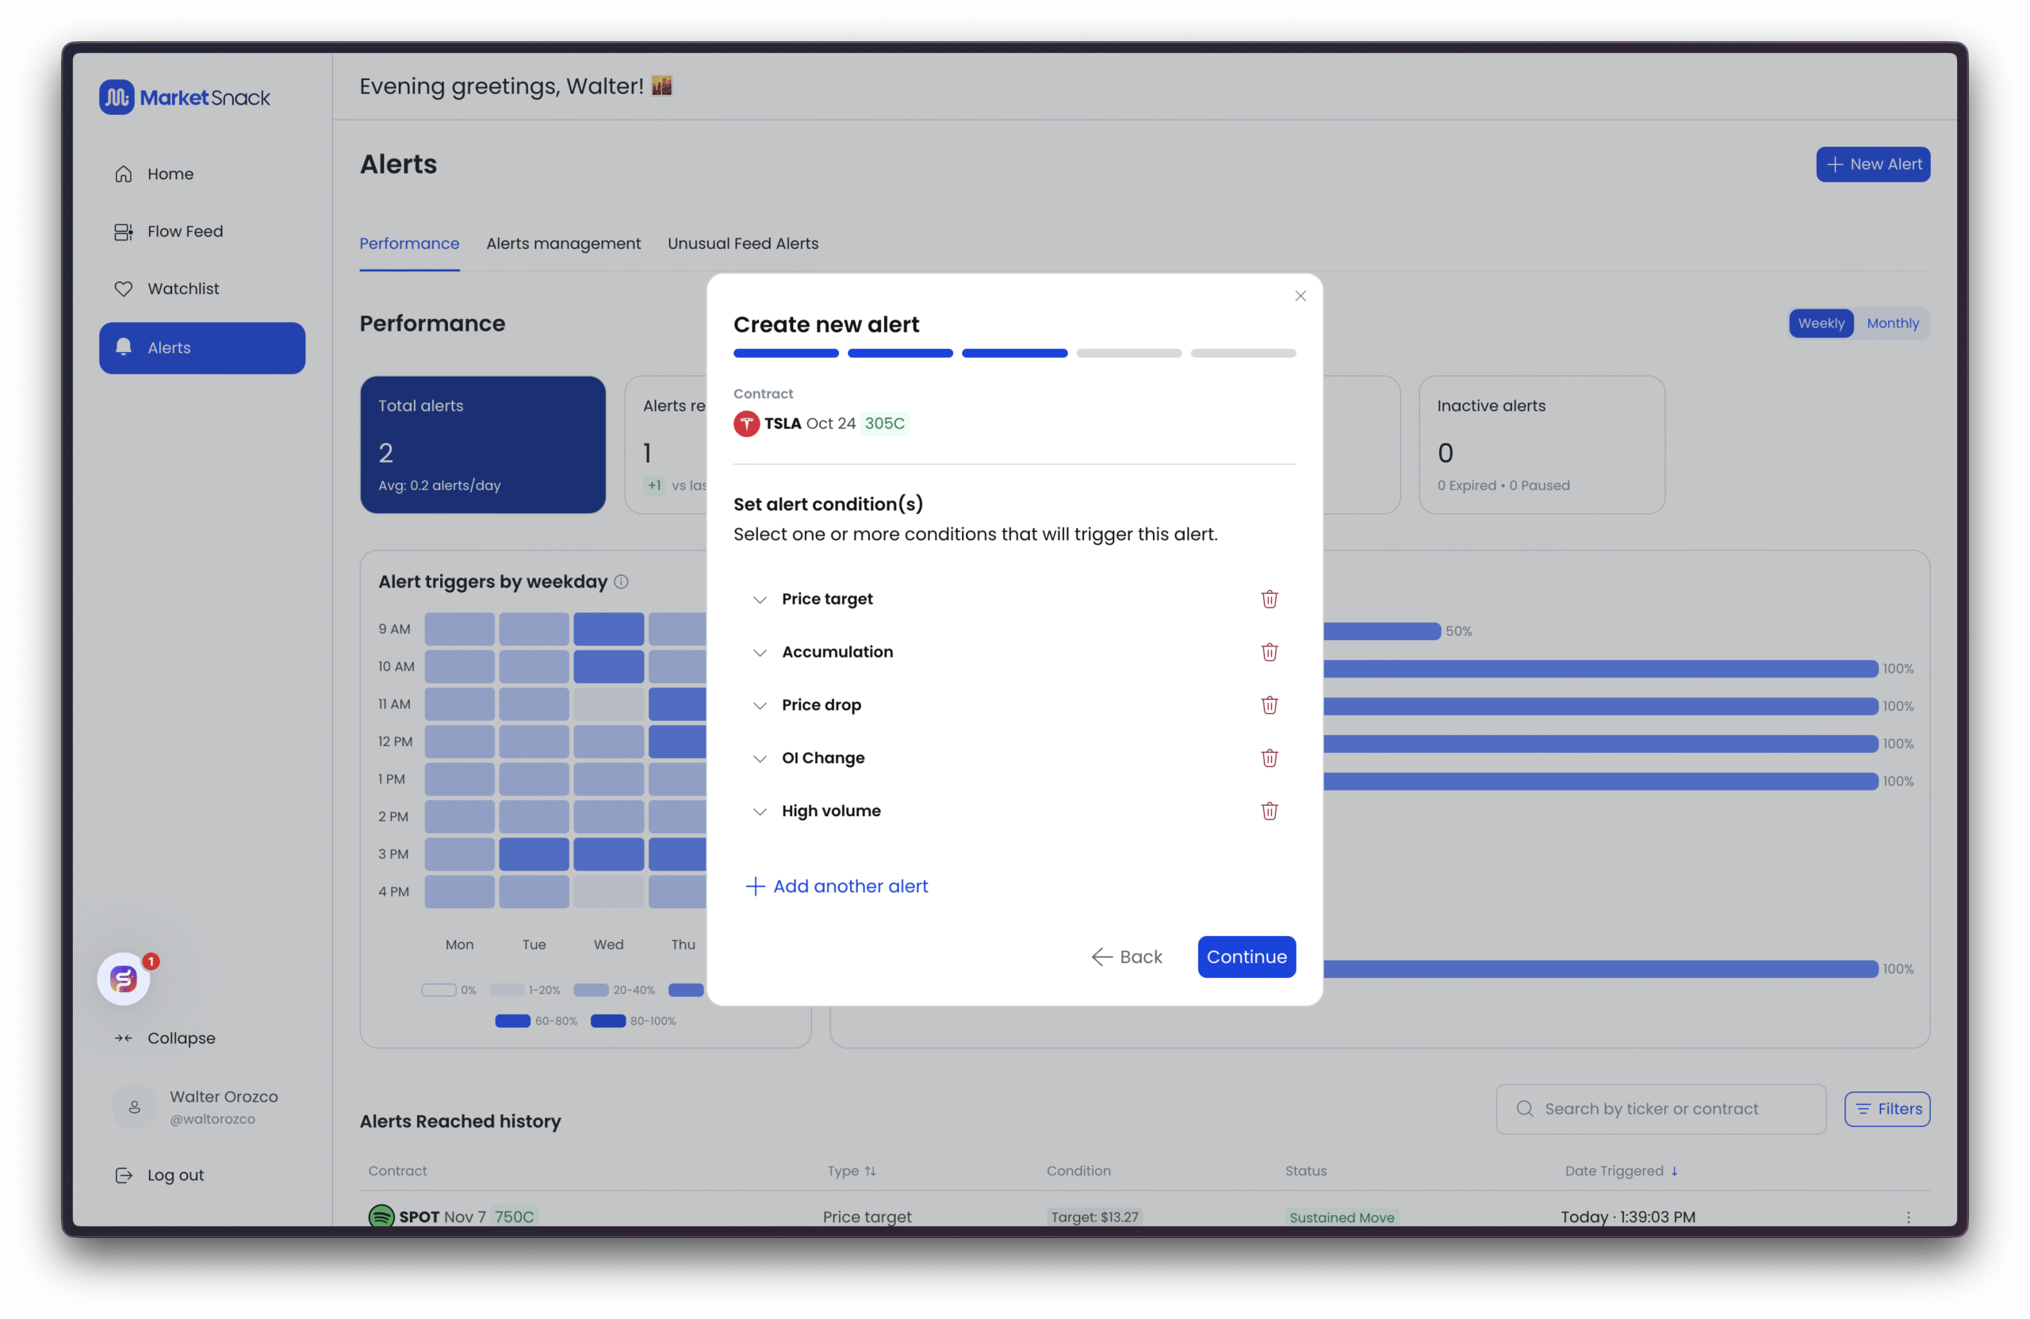Sort history by Date Triggered

click(x=1621, y=1171)
